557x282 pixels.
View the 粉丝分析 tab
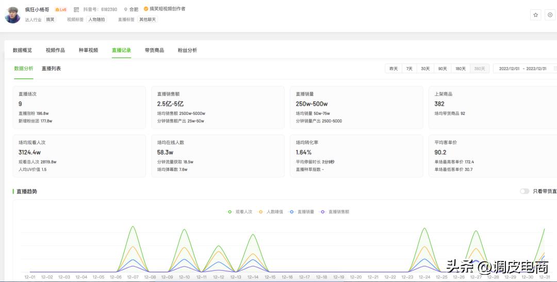188,51
